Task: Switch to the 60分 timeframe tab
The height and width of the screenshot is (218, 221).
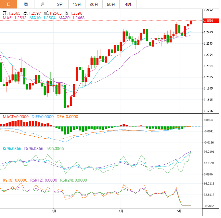Action: (x=111, y=4)
